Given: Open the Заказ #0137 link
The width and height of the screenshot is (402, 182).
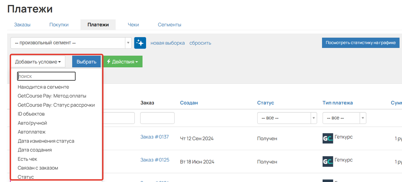Looking at the screenshot, I should [x=154, y=137].
